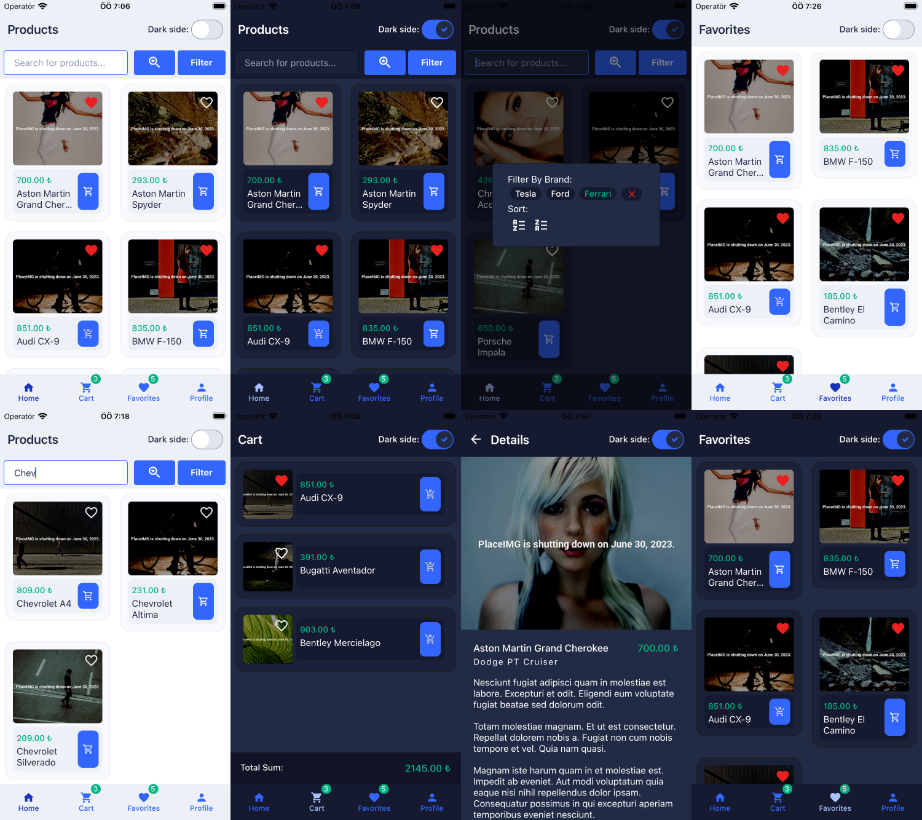The width and height of the screenshot is (922, 820).
Task: Tap heart on Chevrolet Silverado card
Action: [91, 660]
